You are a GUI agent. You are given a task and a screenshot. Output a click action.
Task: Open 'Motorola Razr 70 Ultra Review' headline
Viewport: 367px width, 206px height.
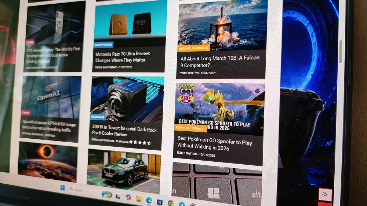pos(123,57)
